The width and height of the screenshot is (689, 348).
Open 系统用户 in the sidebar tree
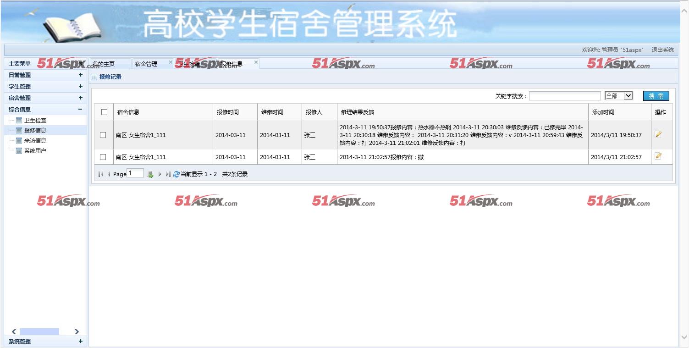click(35, 150)
